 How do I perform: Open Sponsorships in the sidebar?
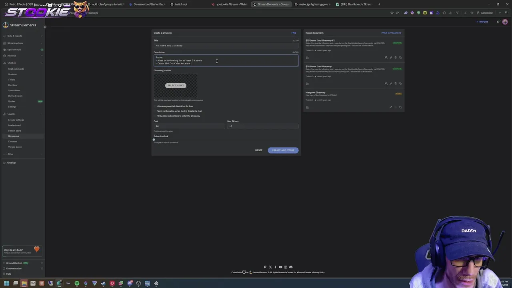(x=22, y=50)
